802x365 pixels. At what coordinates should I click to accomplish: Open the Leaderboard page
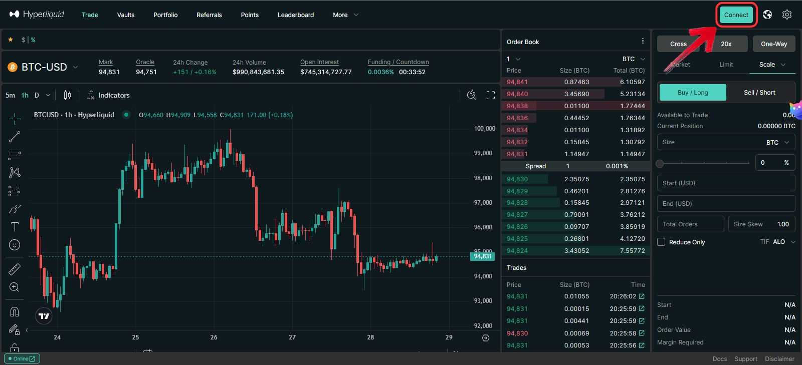pos(296,15)
